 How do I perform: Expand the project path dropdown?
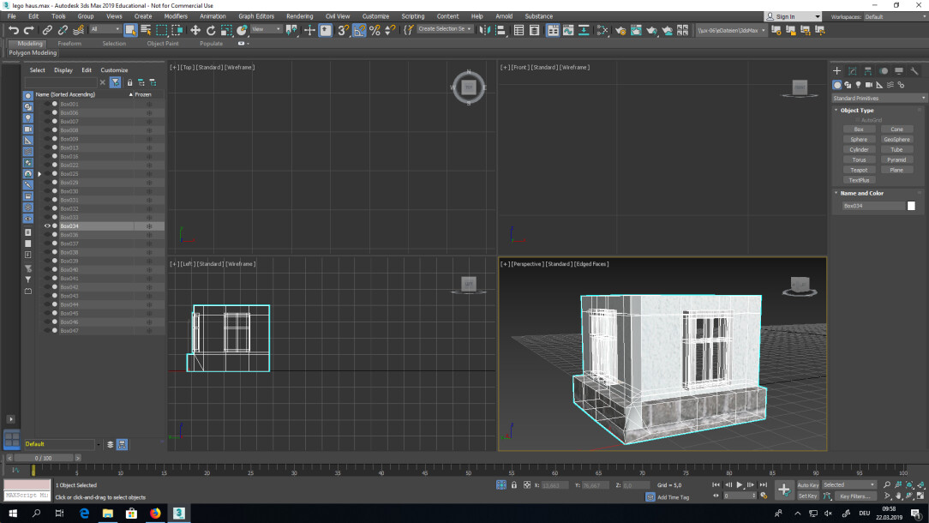[x=763, y=30]
